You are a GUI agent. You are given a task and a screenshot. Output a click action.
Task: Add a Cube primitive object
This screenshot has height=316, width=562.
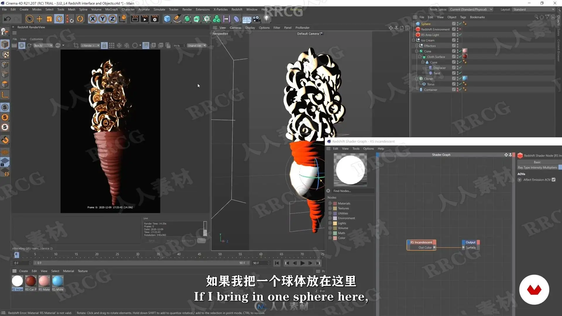pyautogui.click(x=167, y=19)
